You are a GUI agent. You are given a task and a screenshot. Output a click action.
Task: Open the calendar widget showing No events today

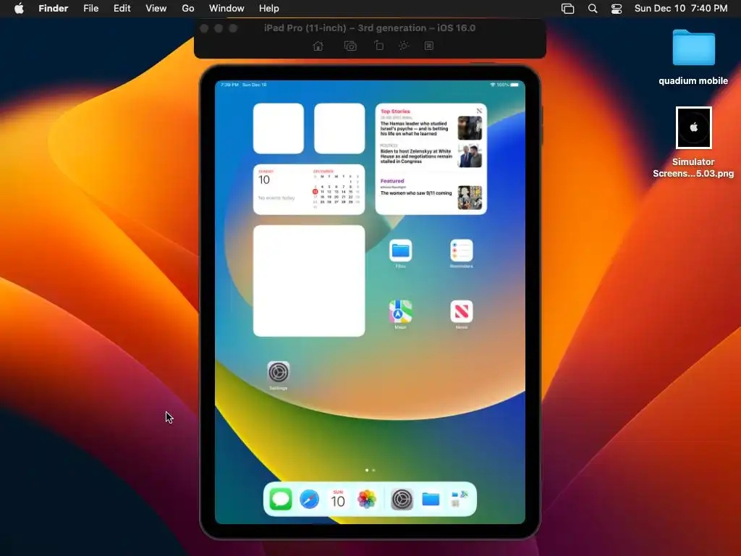(308, 189)
